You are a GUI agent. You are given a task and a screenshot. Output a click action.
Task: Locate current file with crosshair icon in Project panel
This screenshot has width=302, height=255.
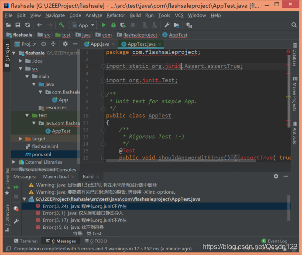pos(44,44)
